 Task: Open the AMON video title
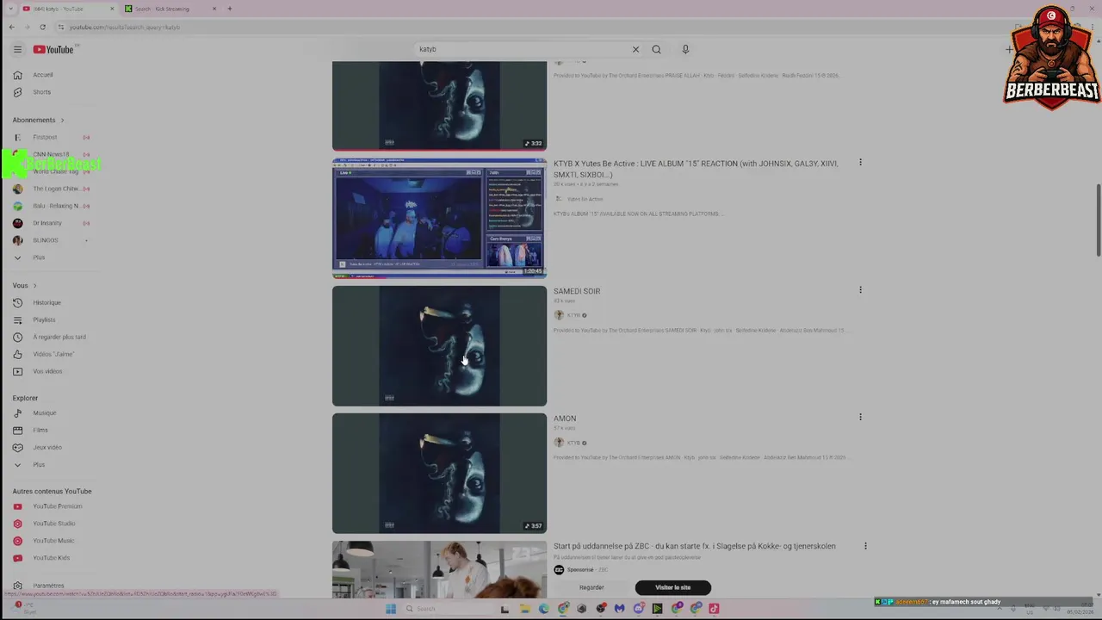tap(565, 418)
